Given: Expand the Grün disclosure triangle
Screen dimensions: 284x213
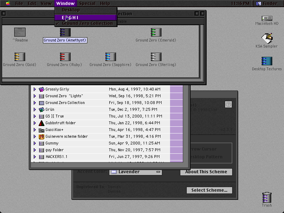Looking at the screenshot, I should (34, 109).
